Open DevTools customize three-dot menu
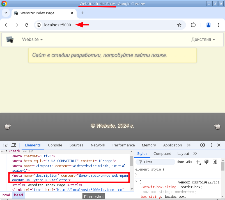 pyautogui.click(x=211, y=145)
